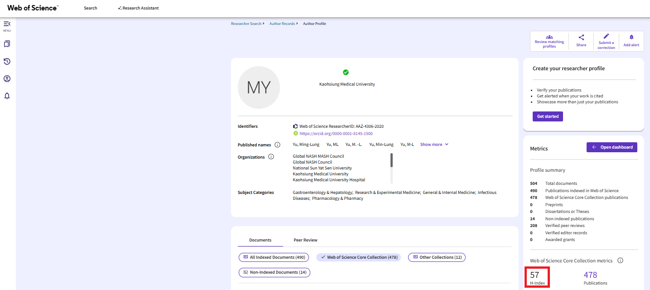Switch to the Documents tab

click(260, 240)
